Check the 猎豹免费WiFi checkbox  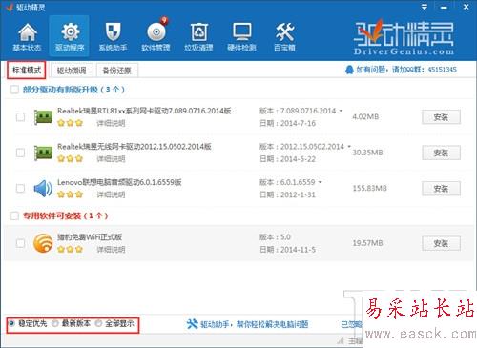click(20, 243)
